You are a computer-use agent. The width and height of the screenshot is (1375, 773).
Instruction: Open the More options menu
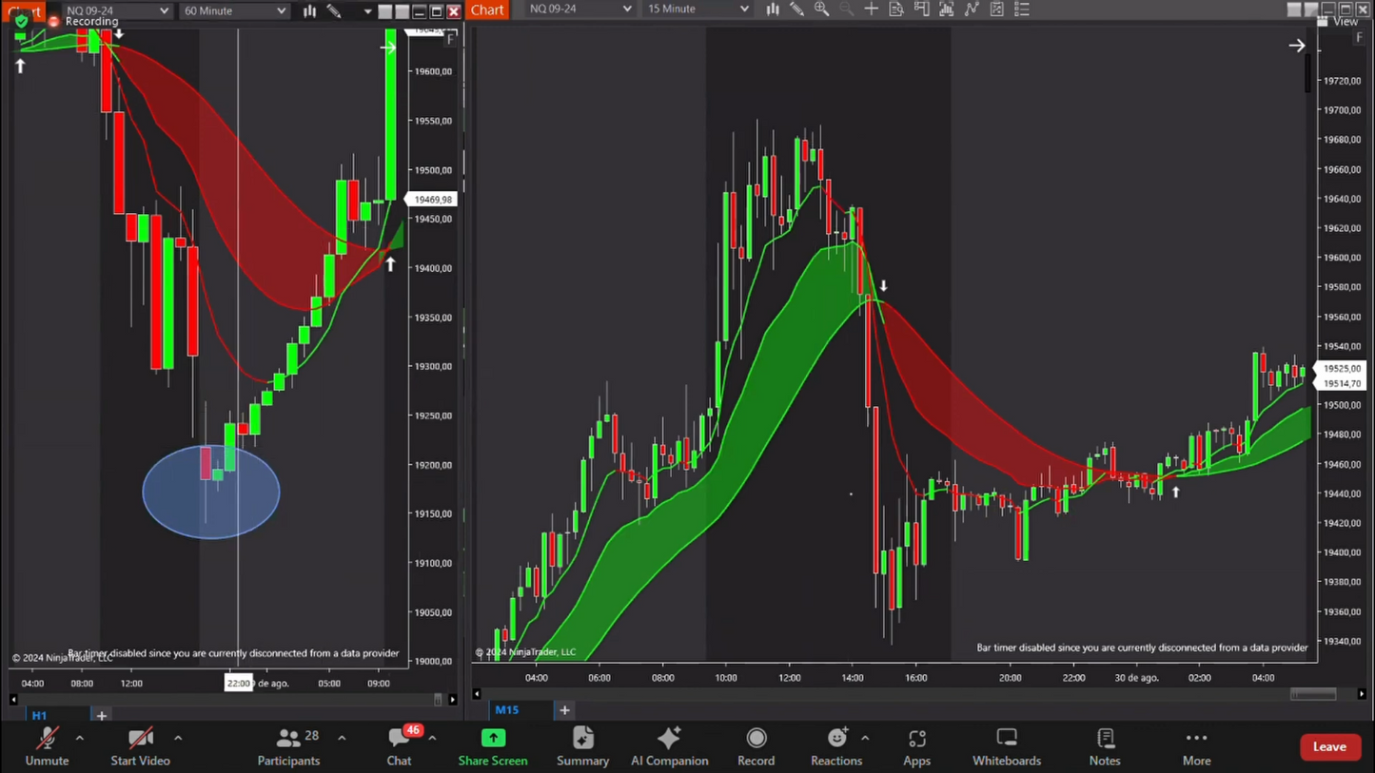[1196, 746]
